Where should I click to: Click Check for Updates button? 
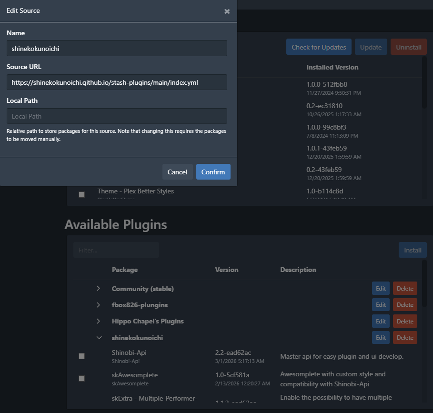[319, 47]
